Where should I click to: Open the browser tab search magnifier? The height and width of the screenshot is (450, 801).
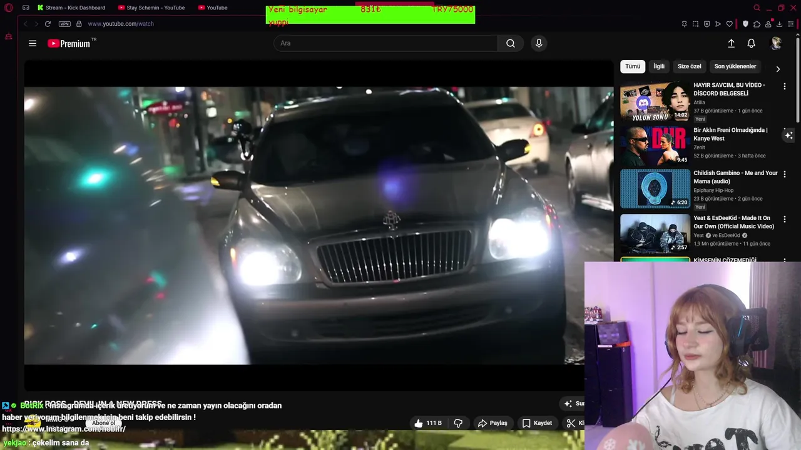(757, 7)
